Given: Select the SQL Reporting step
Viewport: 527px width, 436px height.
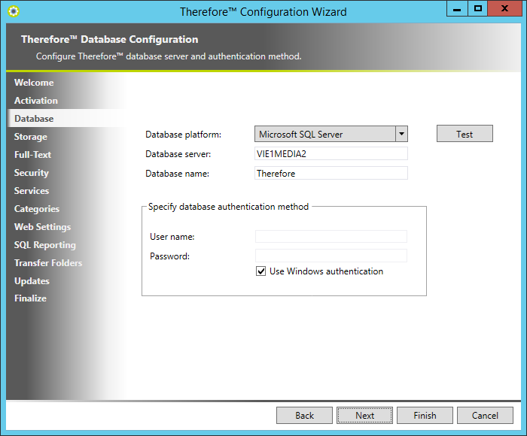Looking at the screenshot, I should (45, 245).
